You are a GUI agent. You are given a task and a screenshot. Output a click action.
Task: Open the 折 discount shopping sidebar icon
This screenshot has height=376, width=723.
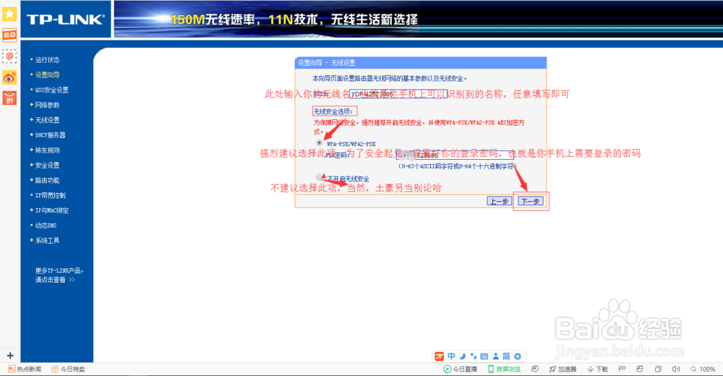click(9, 98)
